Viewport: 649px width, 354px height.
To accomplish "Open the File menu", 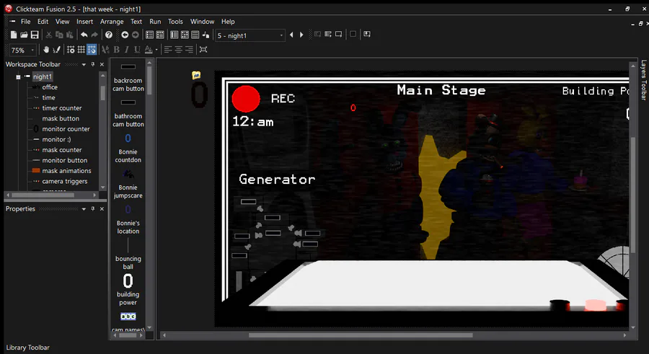I will click(26, 22).
